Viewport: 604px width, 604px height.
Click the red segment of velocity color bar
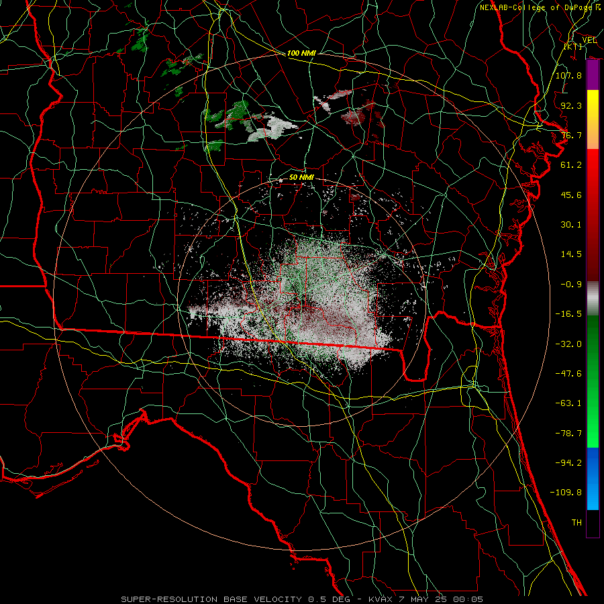[593, 215]
